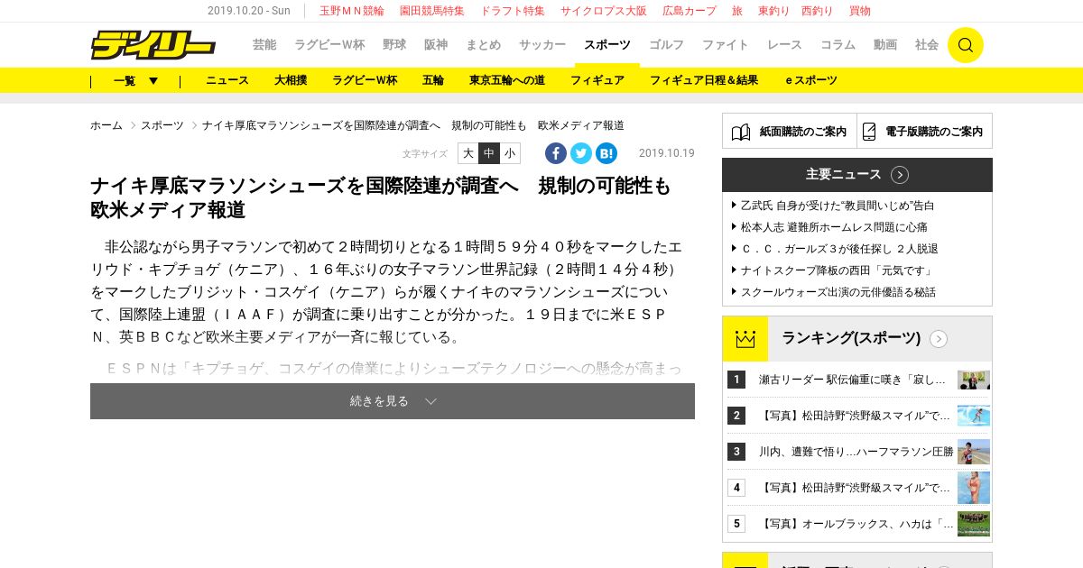Image resolution: width=1083 pixels, height=568 pixels.
Task: Open the ドラフト特集 top link
Action: pos(513,11)
